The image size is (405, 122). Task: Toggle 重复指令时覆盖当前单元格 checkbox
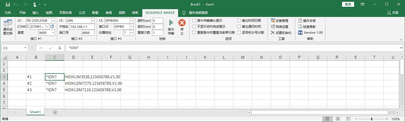(194, 33)
